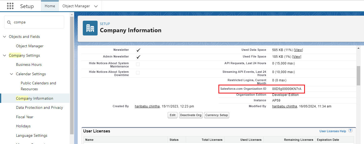Viewport: 364px width, 144px height.
Task: Open Holidays settings
Action: (x=23, y=126)
